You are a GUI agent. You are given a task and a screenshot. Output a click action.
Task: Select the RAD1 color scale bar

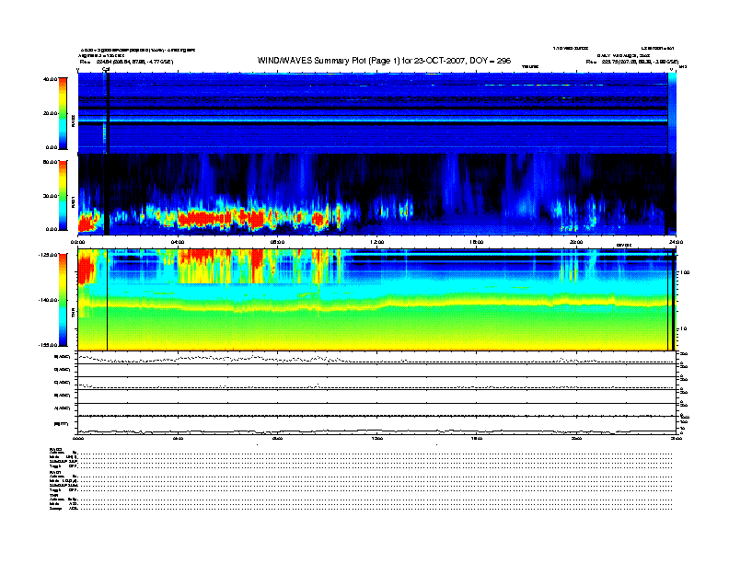point(63,196)
